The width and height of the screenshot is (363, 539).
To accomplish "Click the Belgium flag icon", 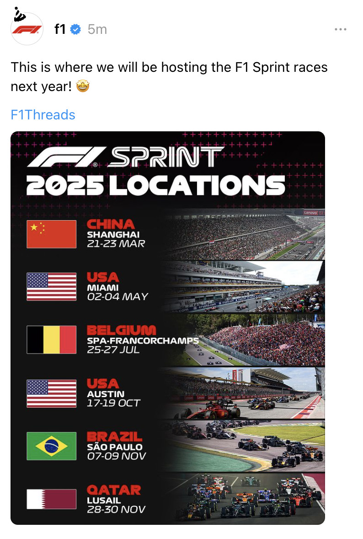I will [52, 340].
